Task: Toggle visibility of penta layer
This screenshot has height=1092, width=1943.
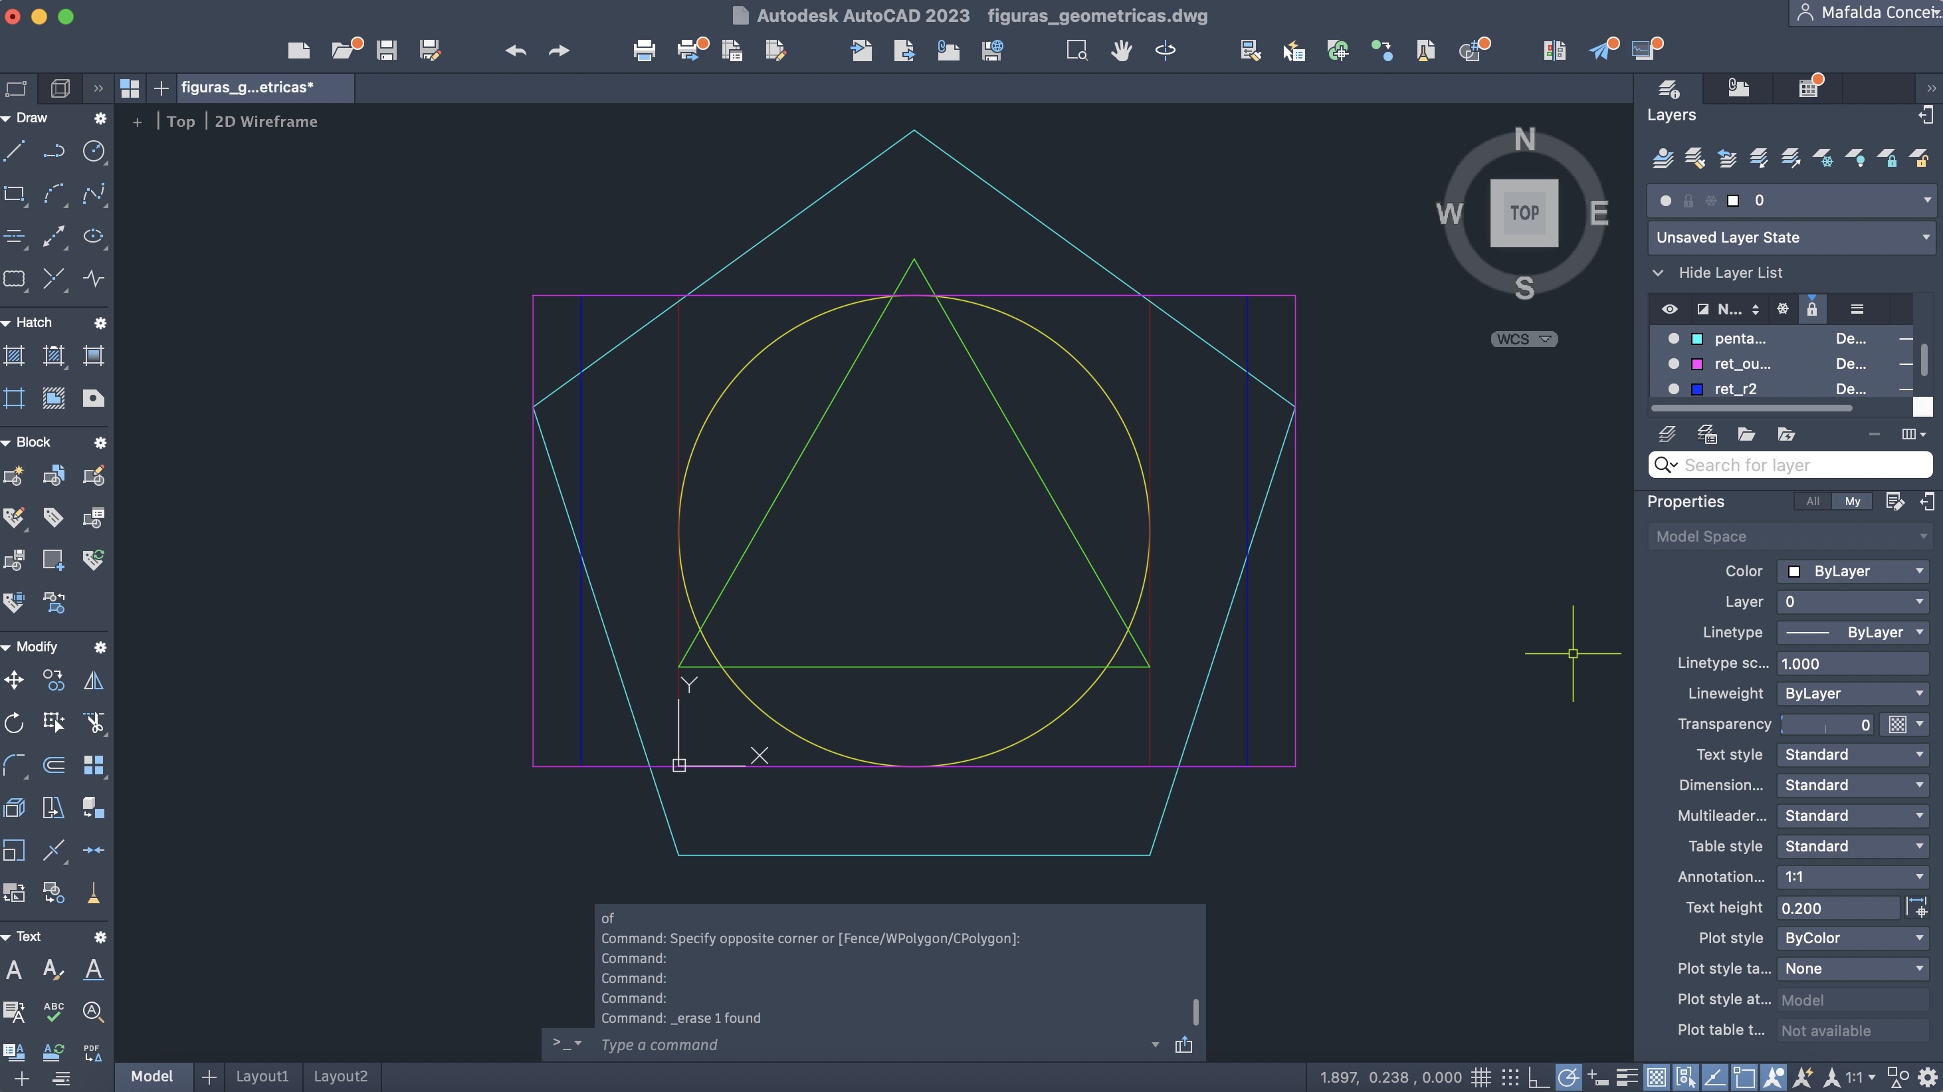Action: [1674, 339]
